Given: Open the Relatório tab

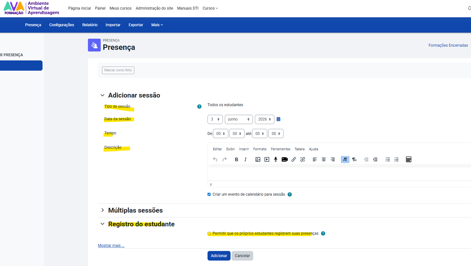Looking at the screenshot, I should click(90, 25).
